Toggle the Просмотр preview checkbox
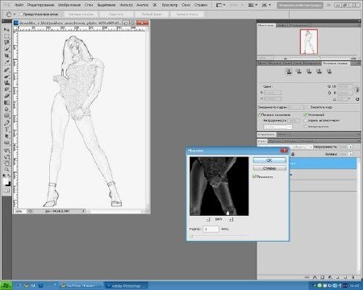 tap(255, 176)
